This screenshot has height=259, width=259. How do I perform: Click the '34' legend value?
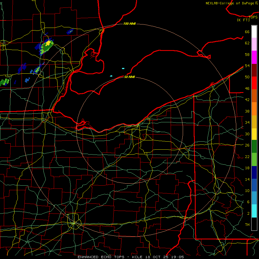[x=247, y=122]
